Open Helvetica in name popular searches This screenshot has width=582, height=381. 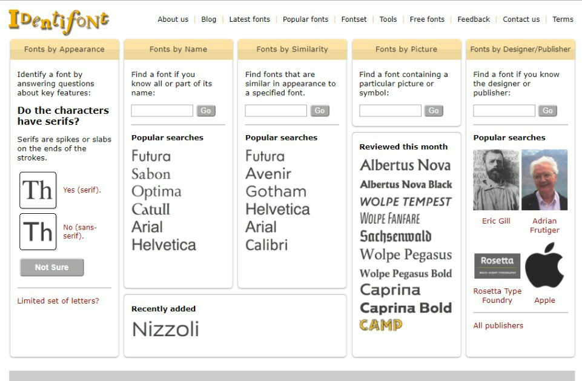(x=164, y=245)
